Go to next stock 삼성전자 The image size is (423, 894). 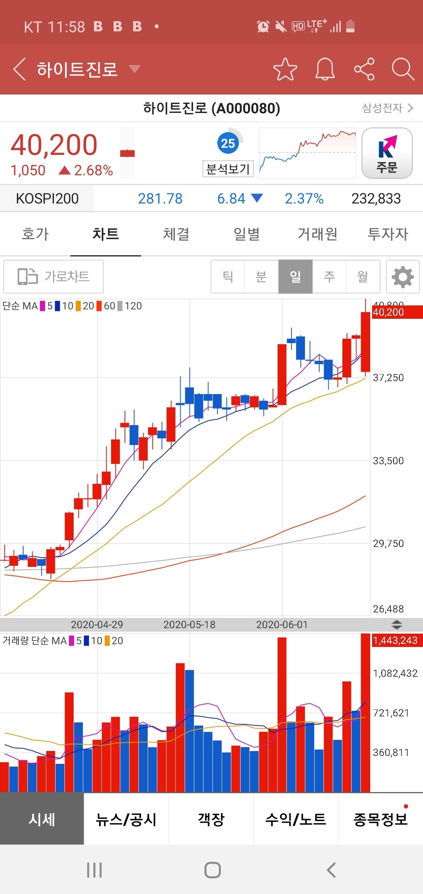click(x=387, y=108)
